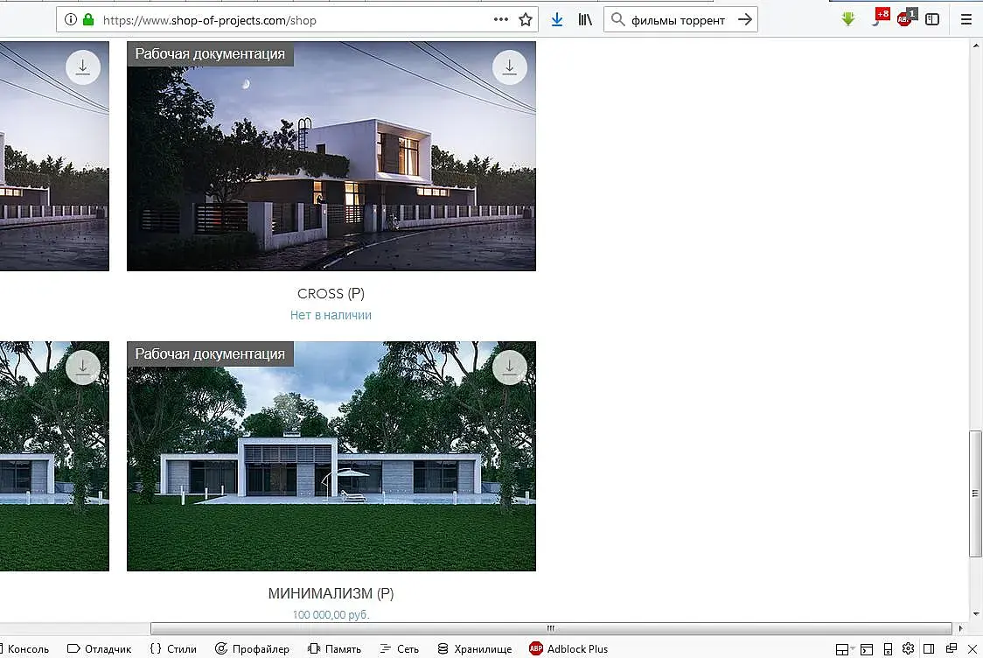Viewport: 983px width, 658px height.
Task: Submit search with the arrow button
Action: coord(745,19)
